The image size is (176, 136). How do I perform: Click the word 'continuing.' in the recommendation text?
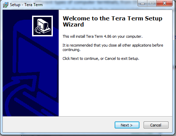72,50
